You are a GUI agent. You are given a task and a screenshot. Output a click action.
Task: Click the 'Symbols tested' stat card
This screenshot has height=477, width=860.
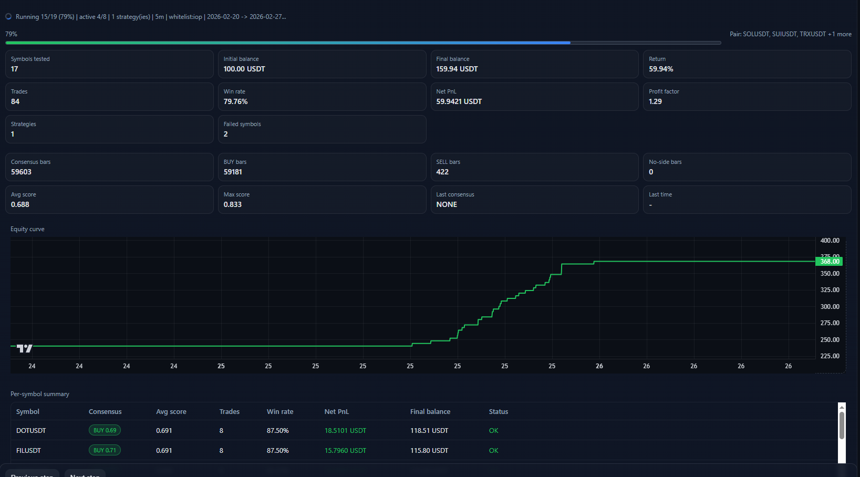pos(109,64)
